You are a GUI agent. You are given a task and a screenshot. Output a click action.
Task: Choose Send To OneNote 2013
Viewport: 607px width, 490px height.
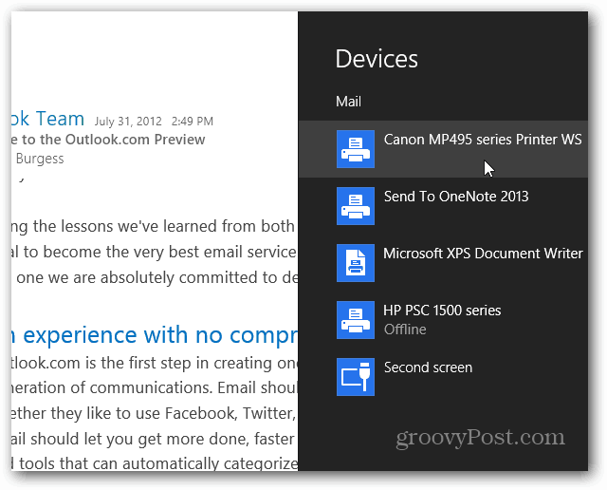click(443, 206)
